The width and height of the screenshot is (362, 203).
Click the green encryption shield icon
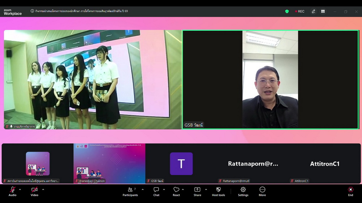[x=287, y=12]
